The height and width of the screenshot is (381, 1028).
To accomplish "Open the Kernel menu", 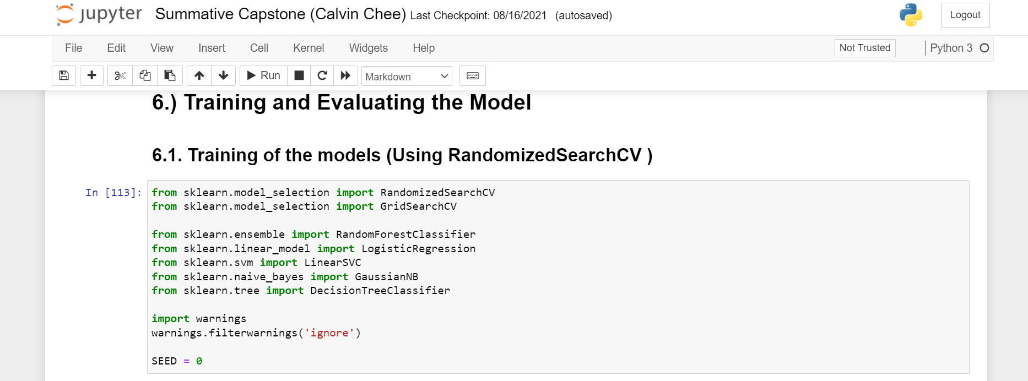I will pos(309,48).
